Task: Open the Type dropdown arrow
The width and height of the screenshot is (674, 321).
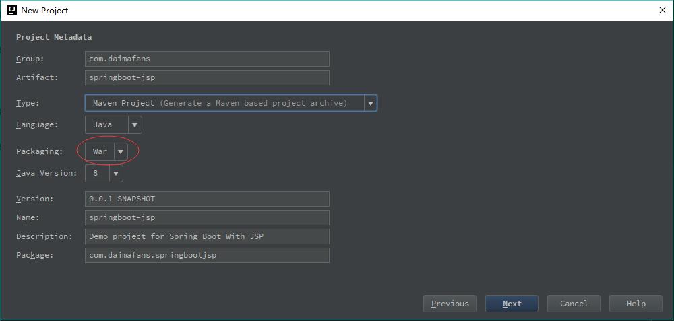Action: (x=369, y=103)
